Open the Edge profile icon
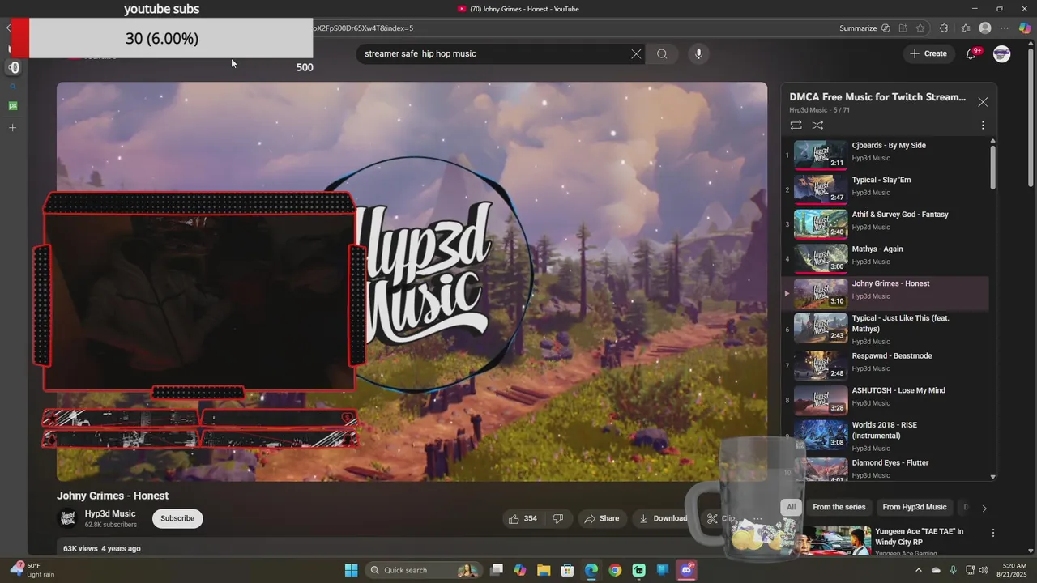This screenshot has width=1037, height=583. 985,28
